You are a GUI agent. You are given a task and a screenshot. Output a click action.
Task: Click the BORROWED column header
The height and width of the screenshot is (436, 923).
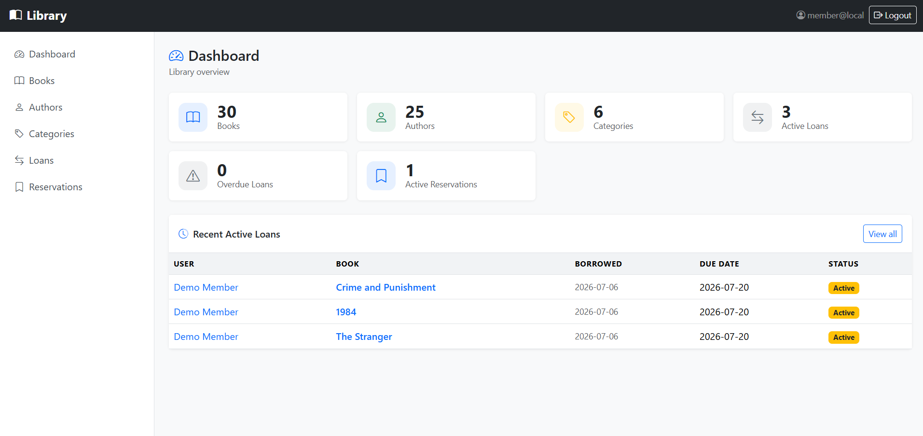point(598,264)
